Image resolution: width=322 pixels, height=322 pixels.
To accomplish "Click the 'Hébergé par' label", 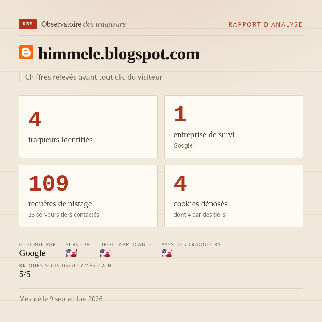I will [38, 244].
